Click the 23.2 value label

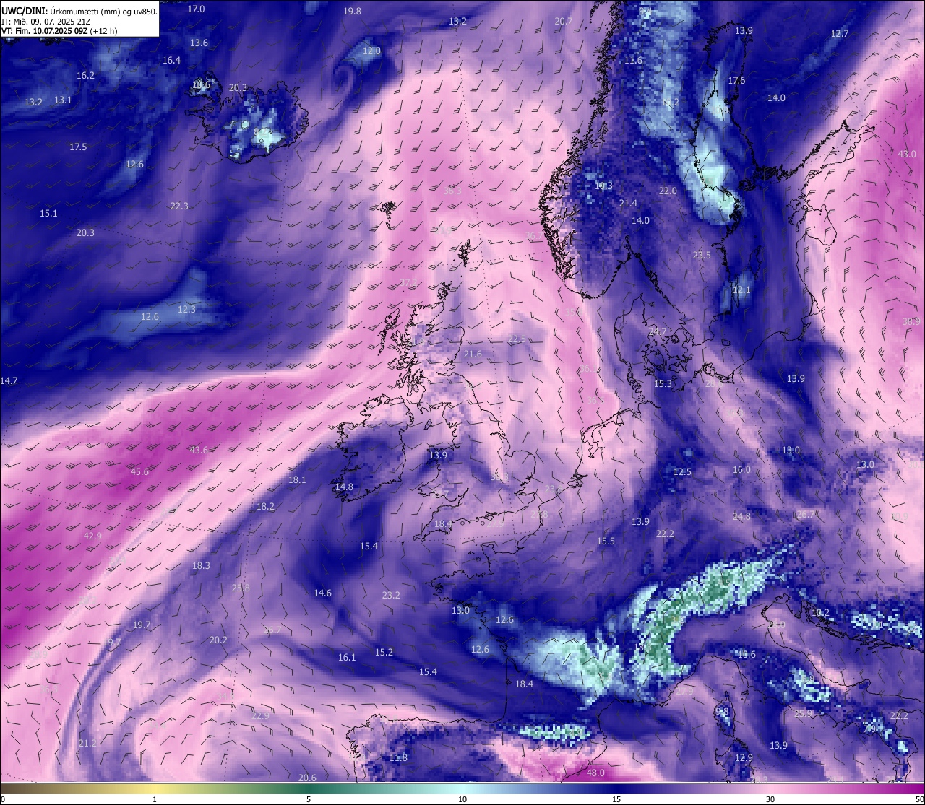391,596
